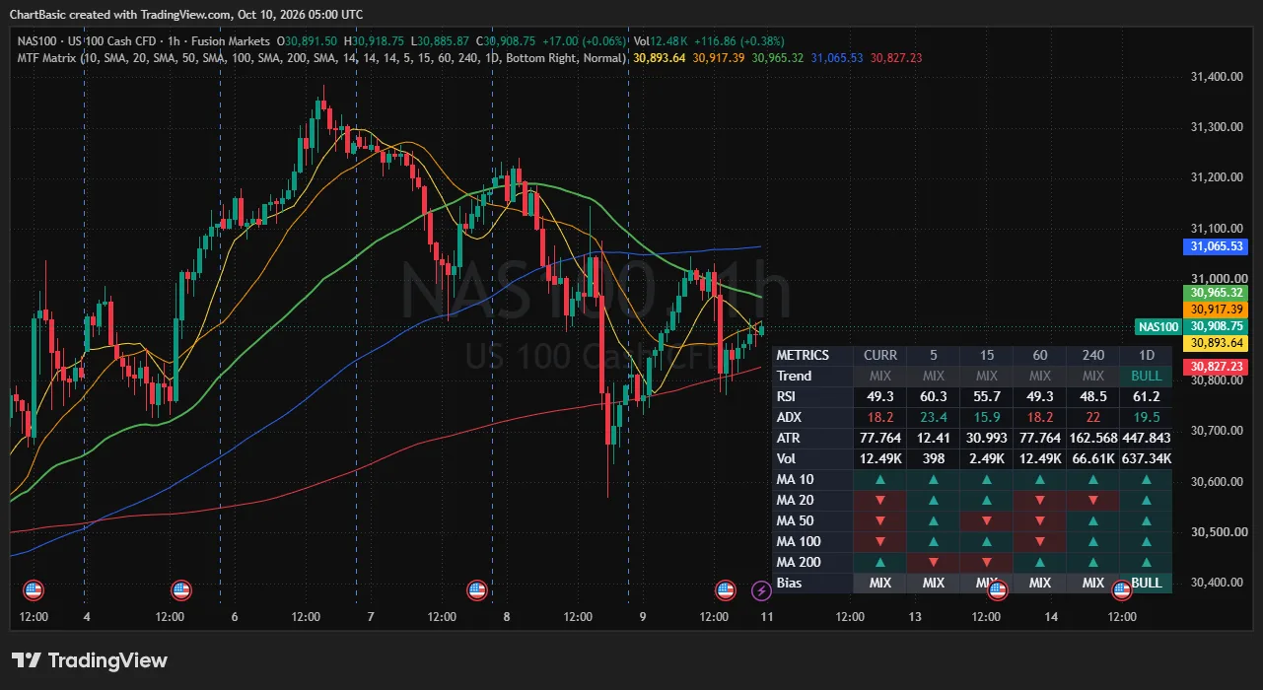Click the BULL trend cell in the 1D column

(x=1147, y=376)
